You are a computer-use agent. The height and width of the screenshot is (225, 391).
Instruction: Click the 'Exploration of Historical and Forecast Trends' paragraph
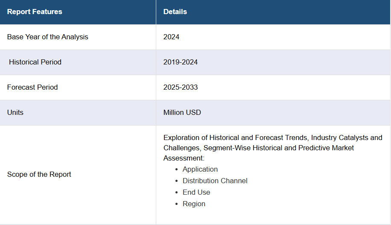273,148
